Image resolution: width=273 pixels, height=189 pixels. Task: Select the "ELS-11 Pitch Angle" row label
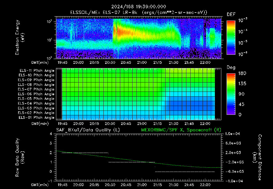pos(37,71)
